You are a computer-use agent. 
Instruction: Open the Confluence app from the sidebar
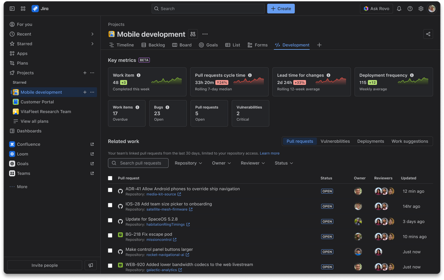pos(28,144)
